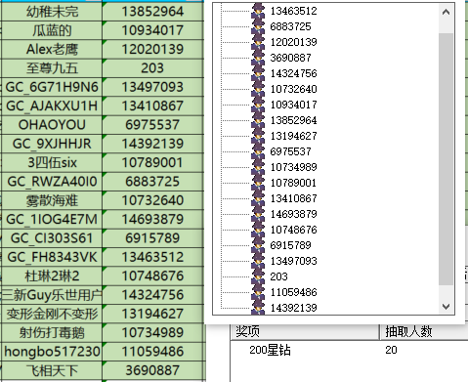Select spreadsheet cell GC_FH8343VK
Screen dimensions: 468x382
pyautogui.click(x=52, y=257)
